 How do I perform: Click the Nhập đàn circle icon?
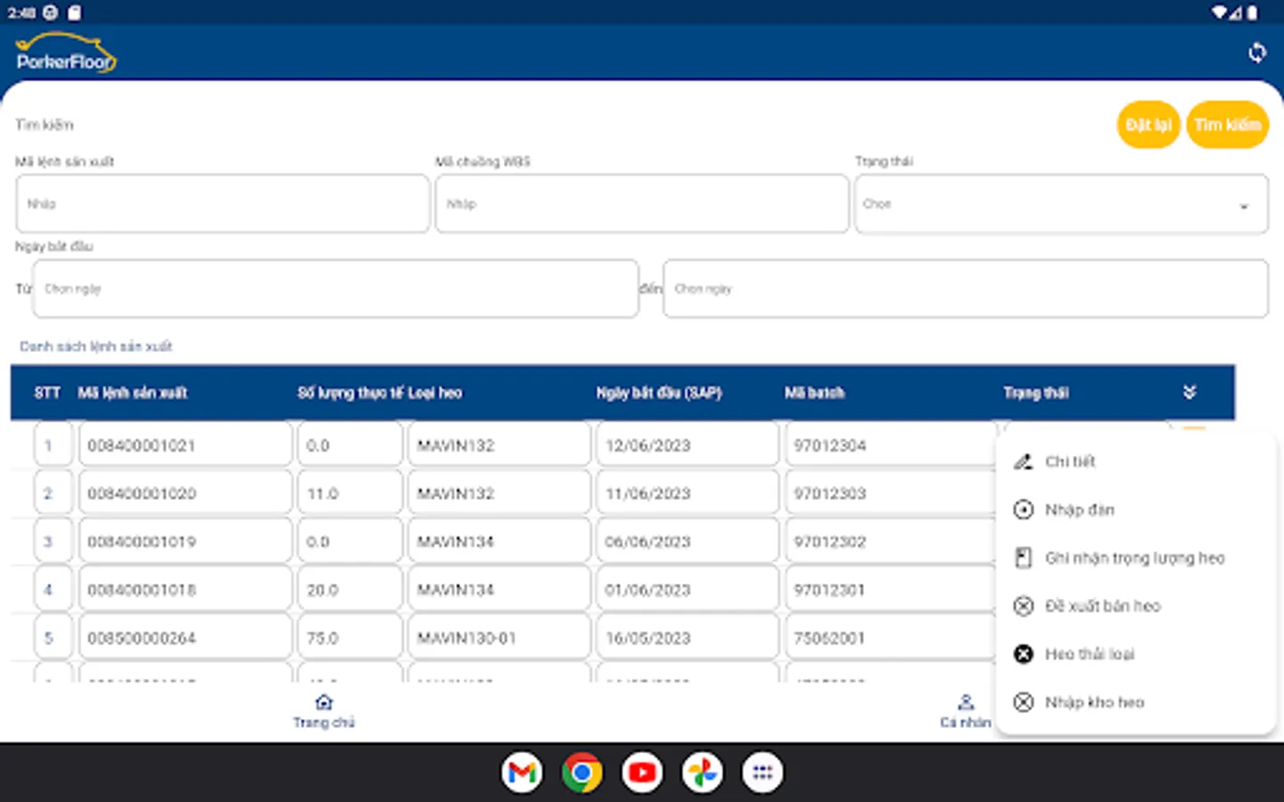tap(1023, 510)
